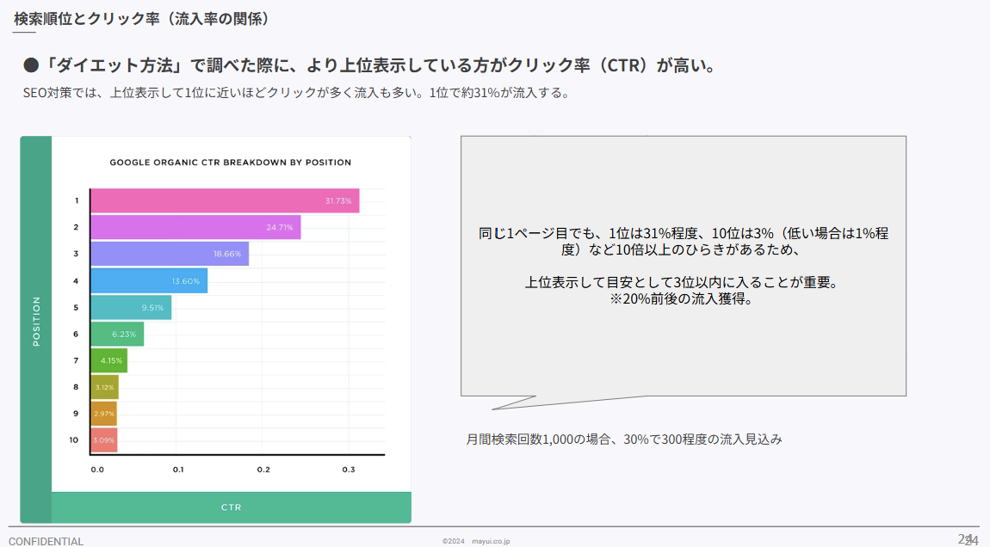This screenshot has height=547, width=990.
Task: Click the slide page number in the footer
Action: pyautogui.click(x=968, y=539)
